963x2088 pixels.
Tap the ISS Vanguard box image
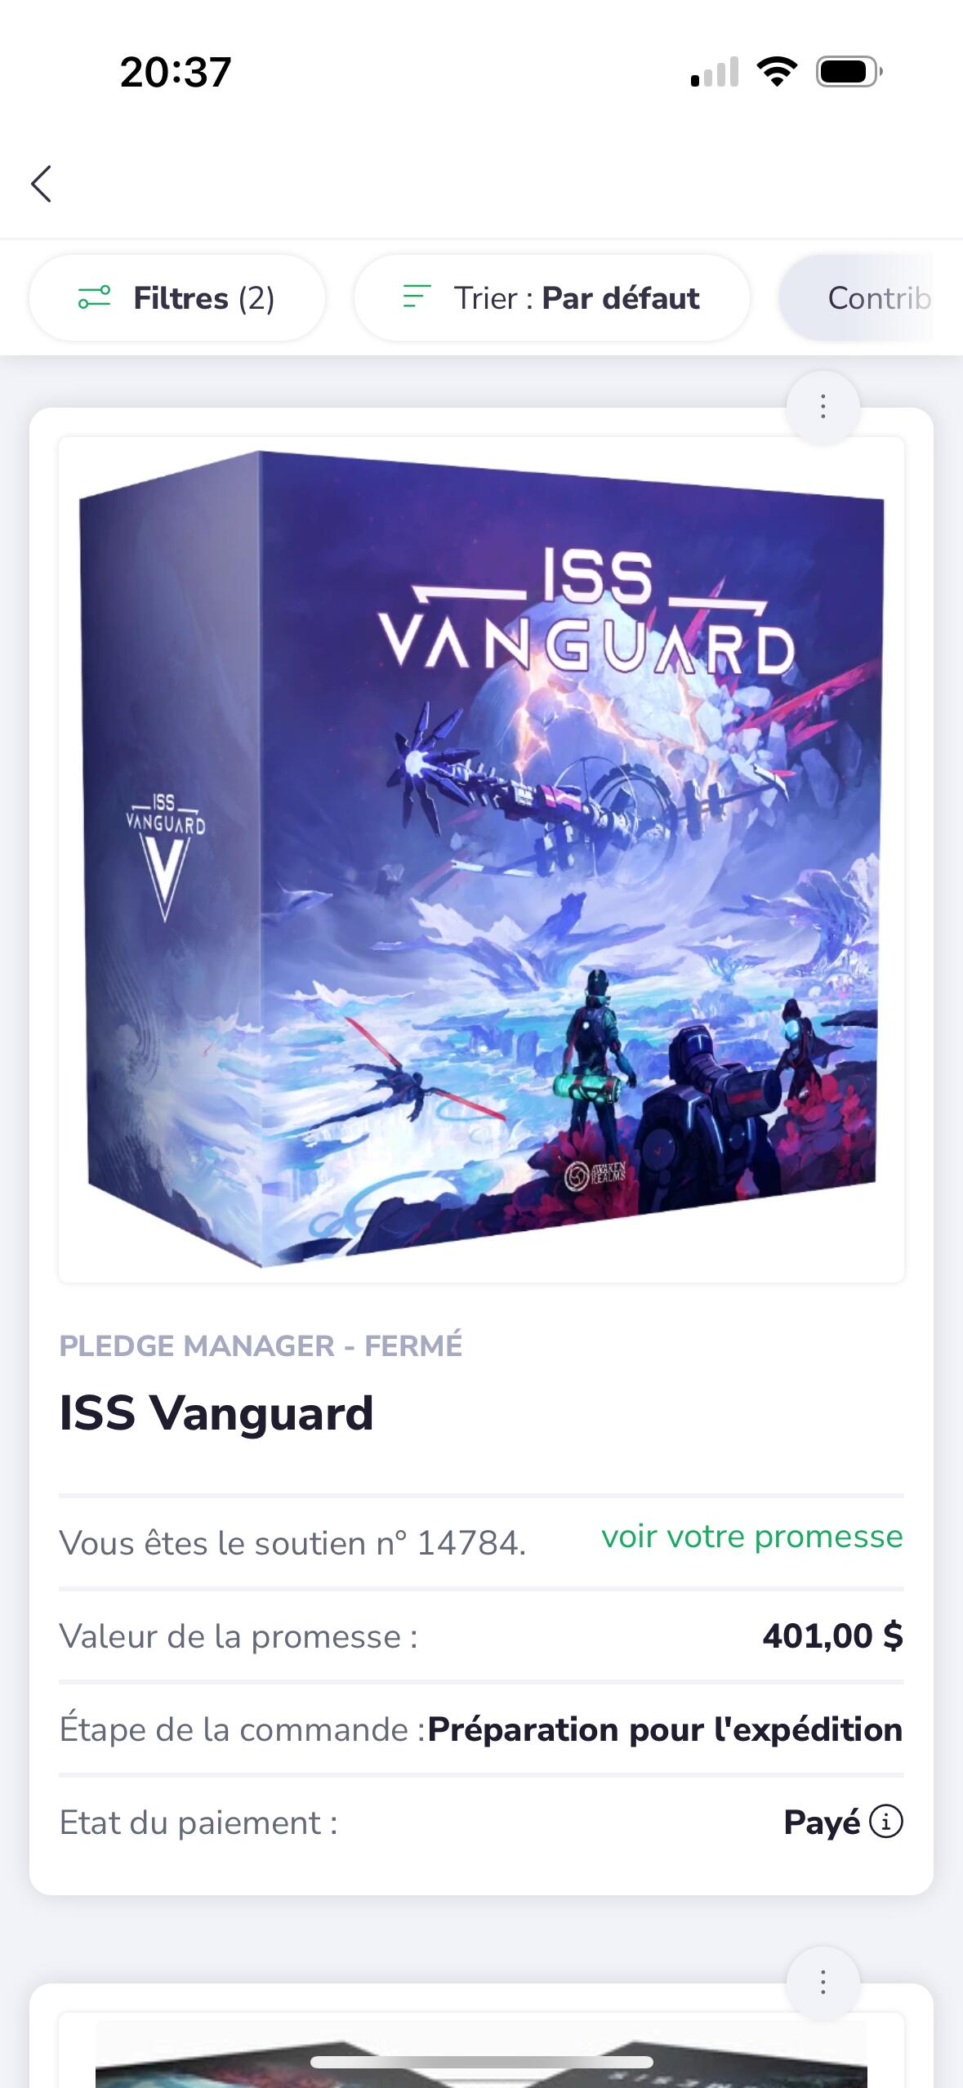click(x=481, y=859)
